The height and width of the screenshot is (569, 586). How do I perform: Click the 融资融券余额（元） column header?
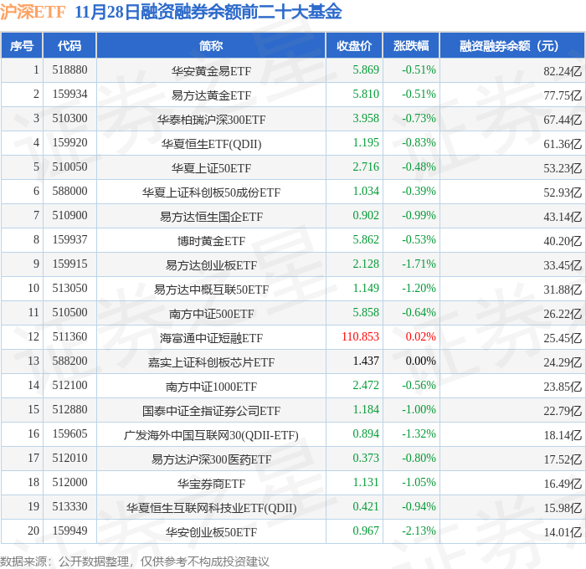(x=512, y=46)
